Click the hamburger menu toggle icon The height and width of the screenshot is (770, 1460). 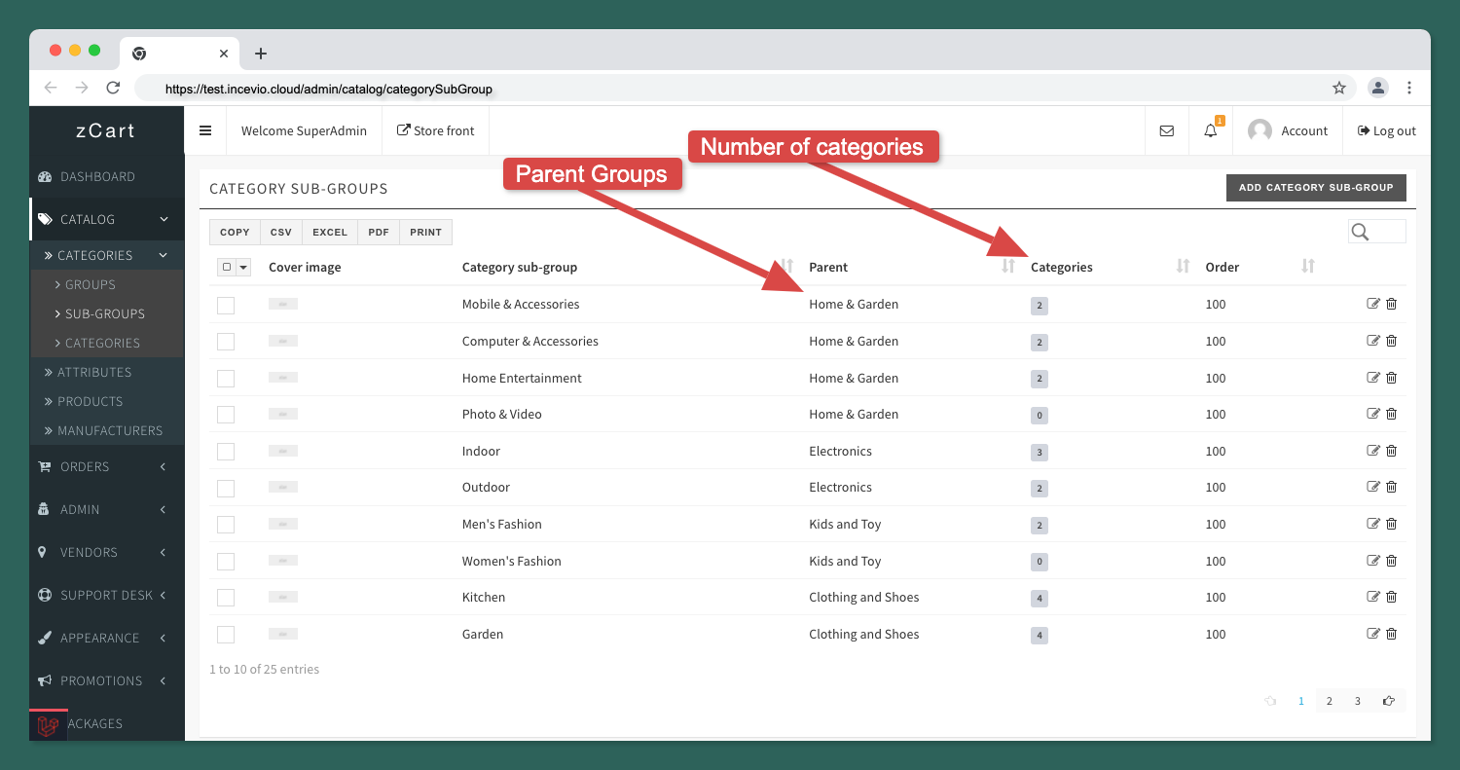click(205, 130)
